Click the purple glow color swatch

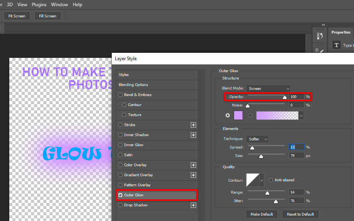pos(238,115)
